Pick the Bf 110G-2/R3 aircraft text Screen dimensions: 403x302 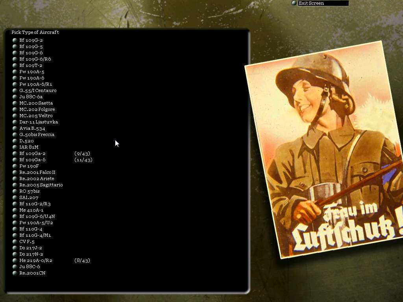point(35,204)
